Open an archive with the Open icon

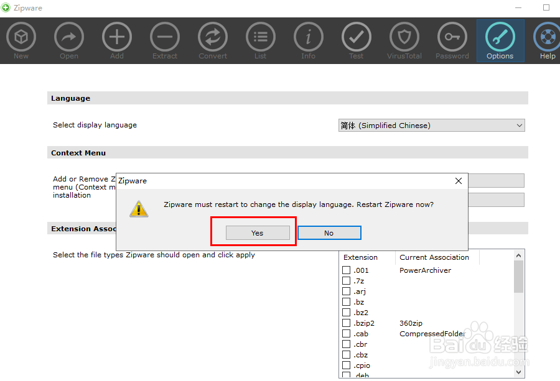(x=69, y=37)
